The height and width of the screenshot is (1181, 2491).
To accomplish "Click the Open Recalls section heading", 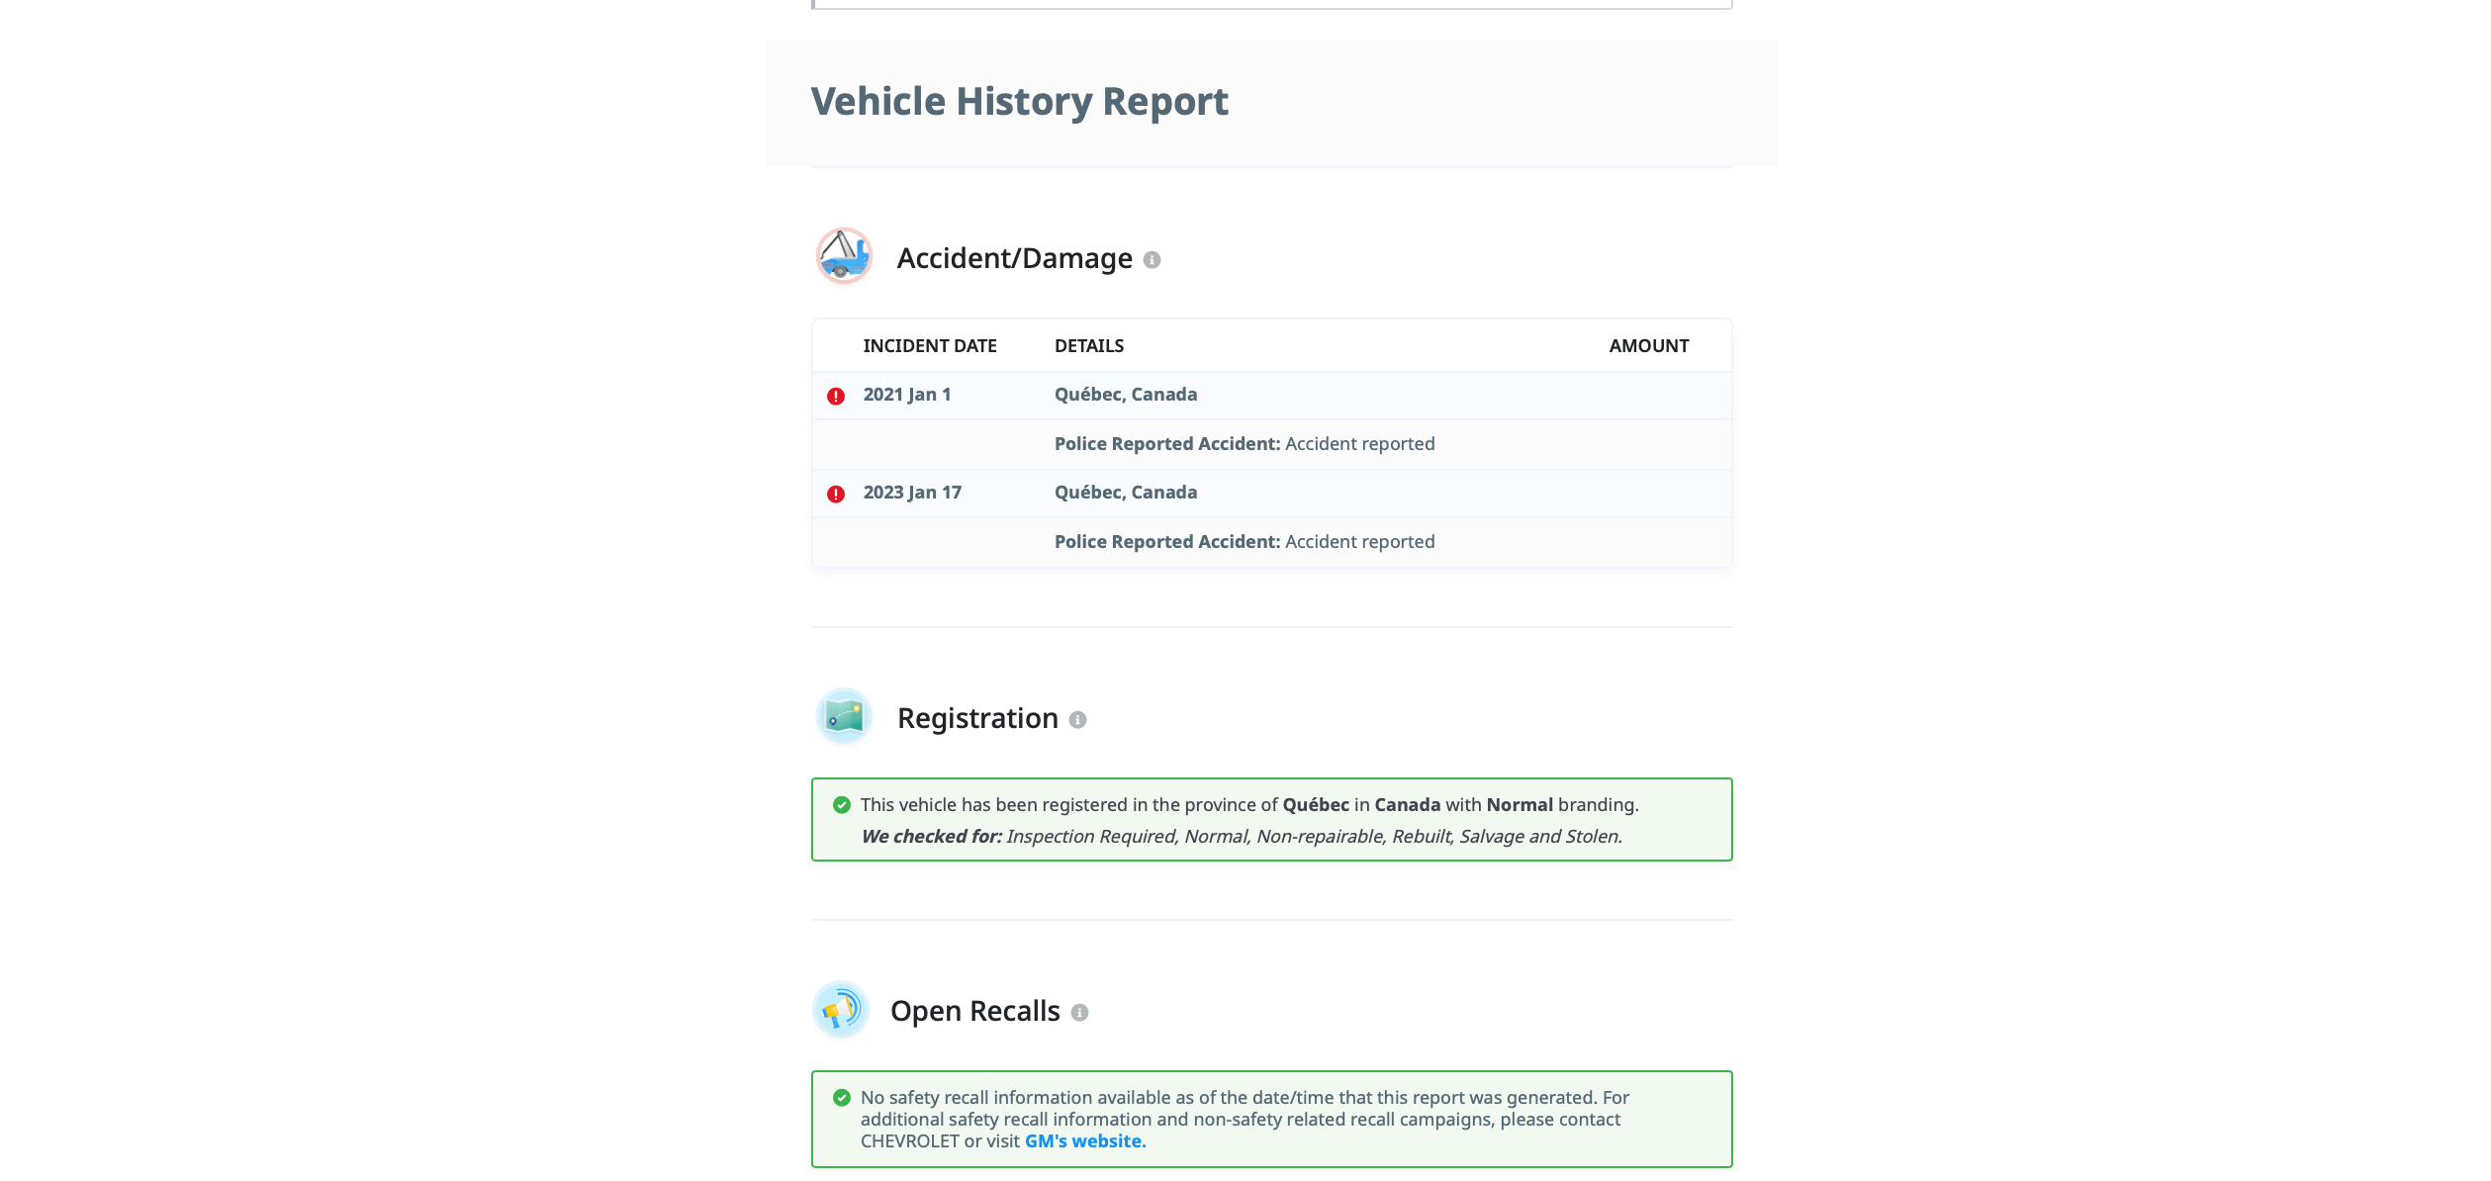I will coord(975,1011).
